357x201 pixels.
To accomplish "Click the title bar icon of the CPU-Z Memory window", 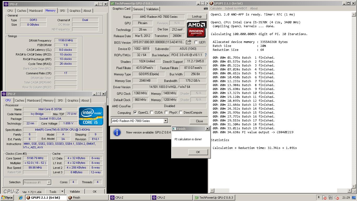I will pyautogui.click(x=6, y=4).
